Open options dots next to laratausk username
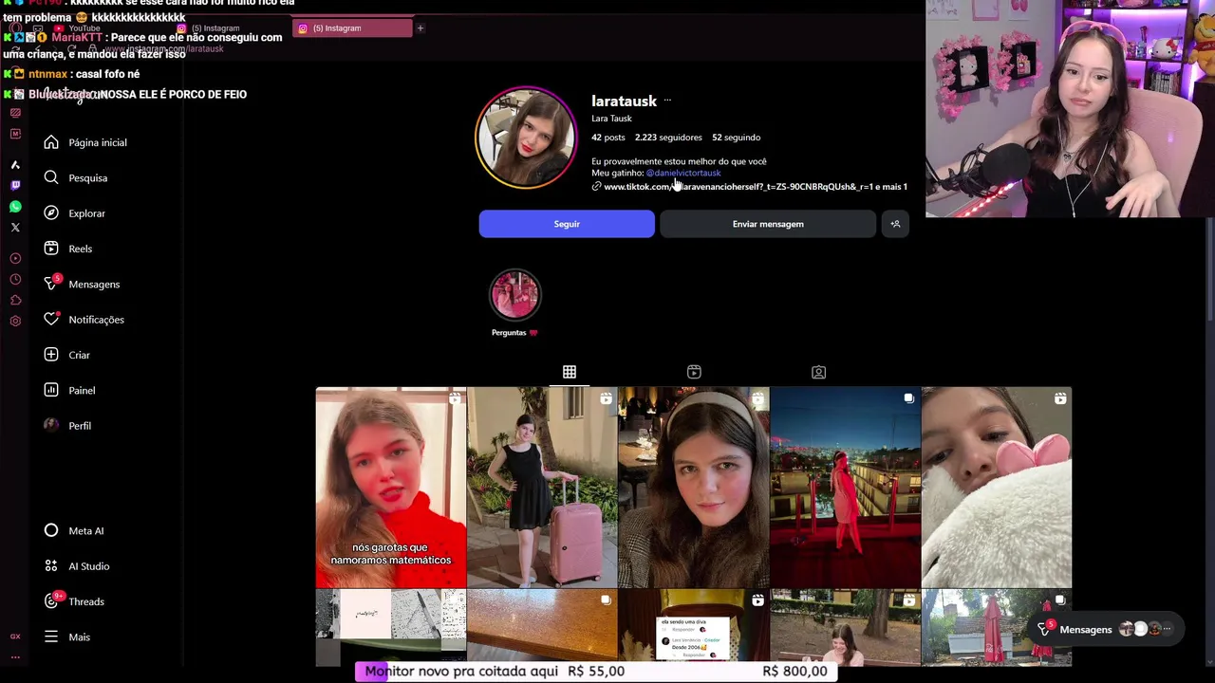1215x683 pixels. pyautogui.click(x=667, y=101)
